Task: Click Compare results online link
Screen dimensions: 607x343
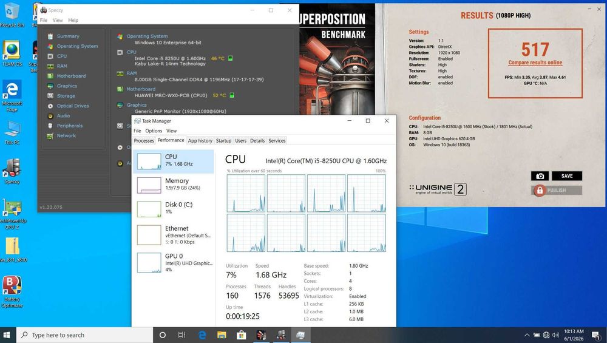Action: pyautogui.click(x=535, y=63)
